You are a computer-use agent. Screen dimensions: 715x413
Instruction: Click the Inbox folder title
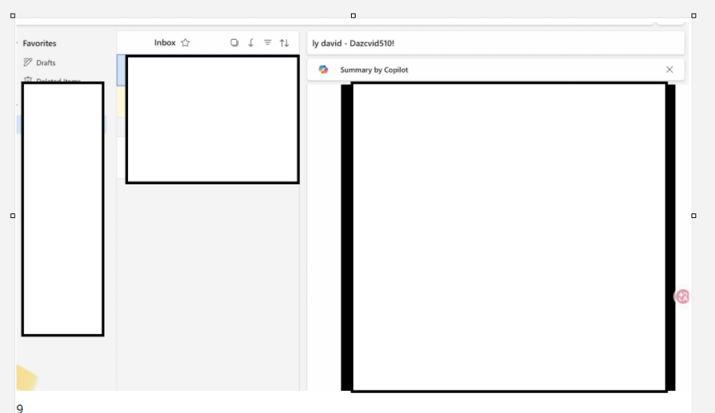(165, 43)
